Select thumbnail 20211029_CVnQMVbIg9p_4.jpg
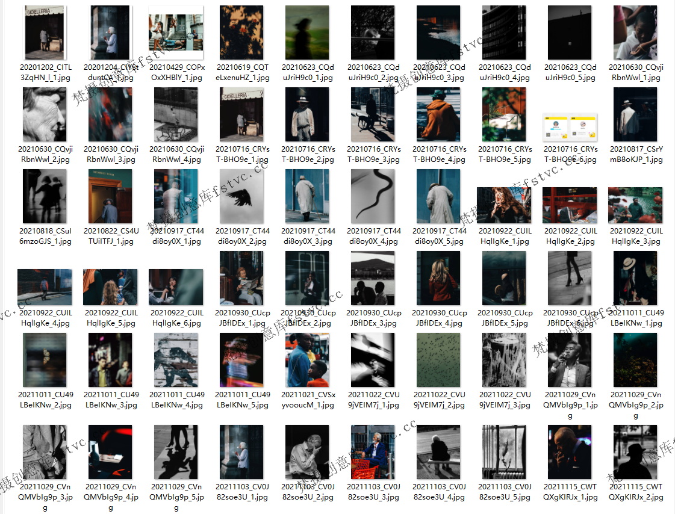Screen dimensions: 675x514 click(x=110, y=452)
